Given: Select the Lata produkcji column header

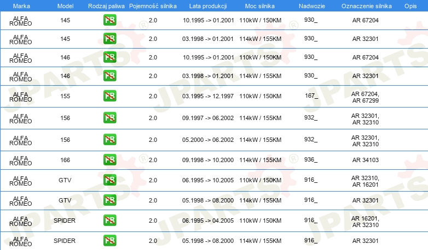Looking at the screenshot, I should [208, 6].
